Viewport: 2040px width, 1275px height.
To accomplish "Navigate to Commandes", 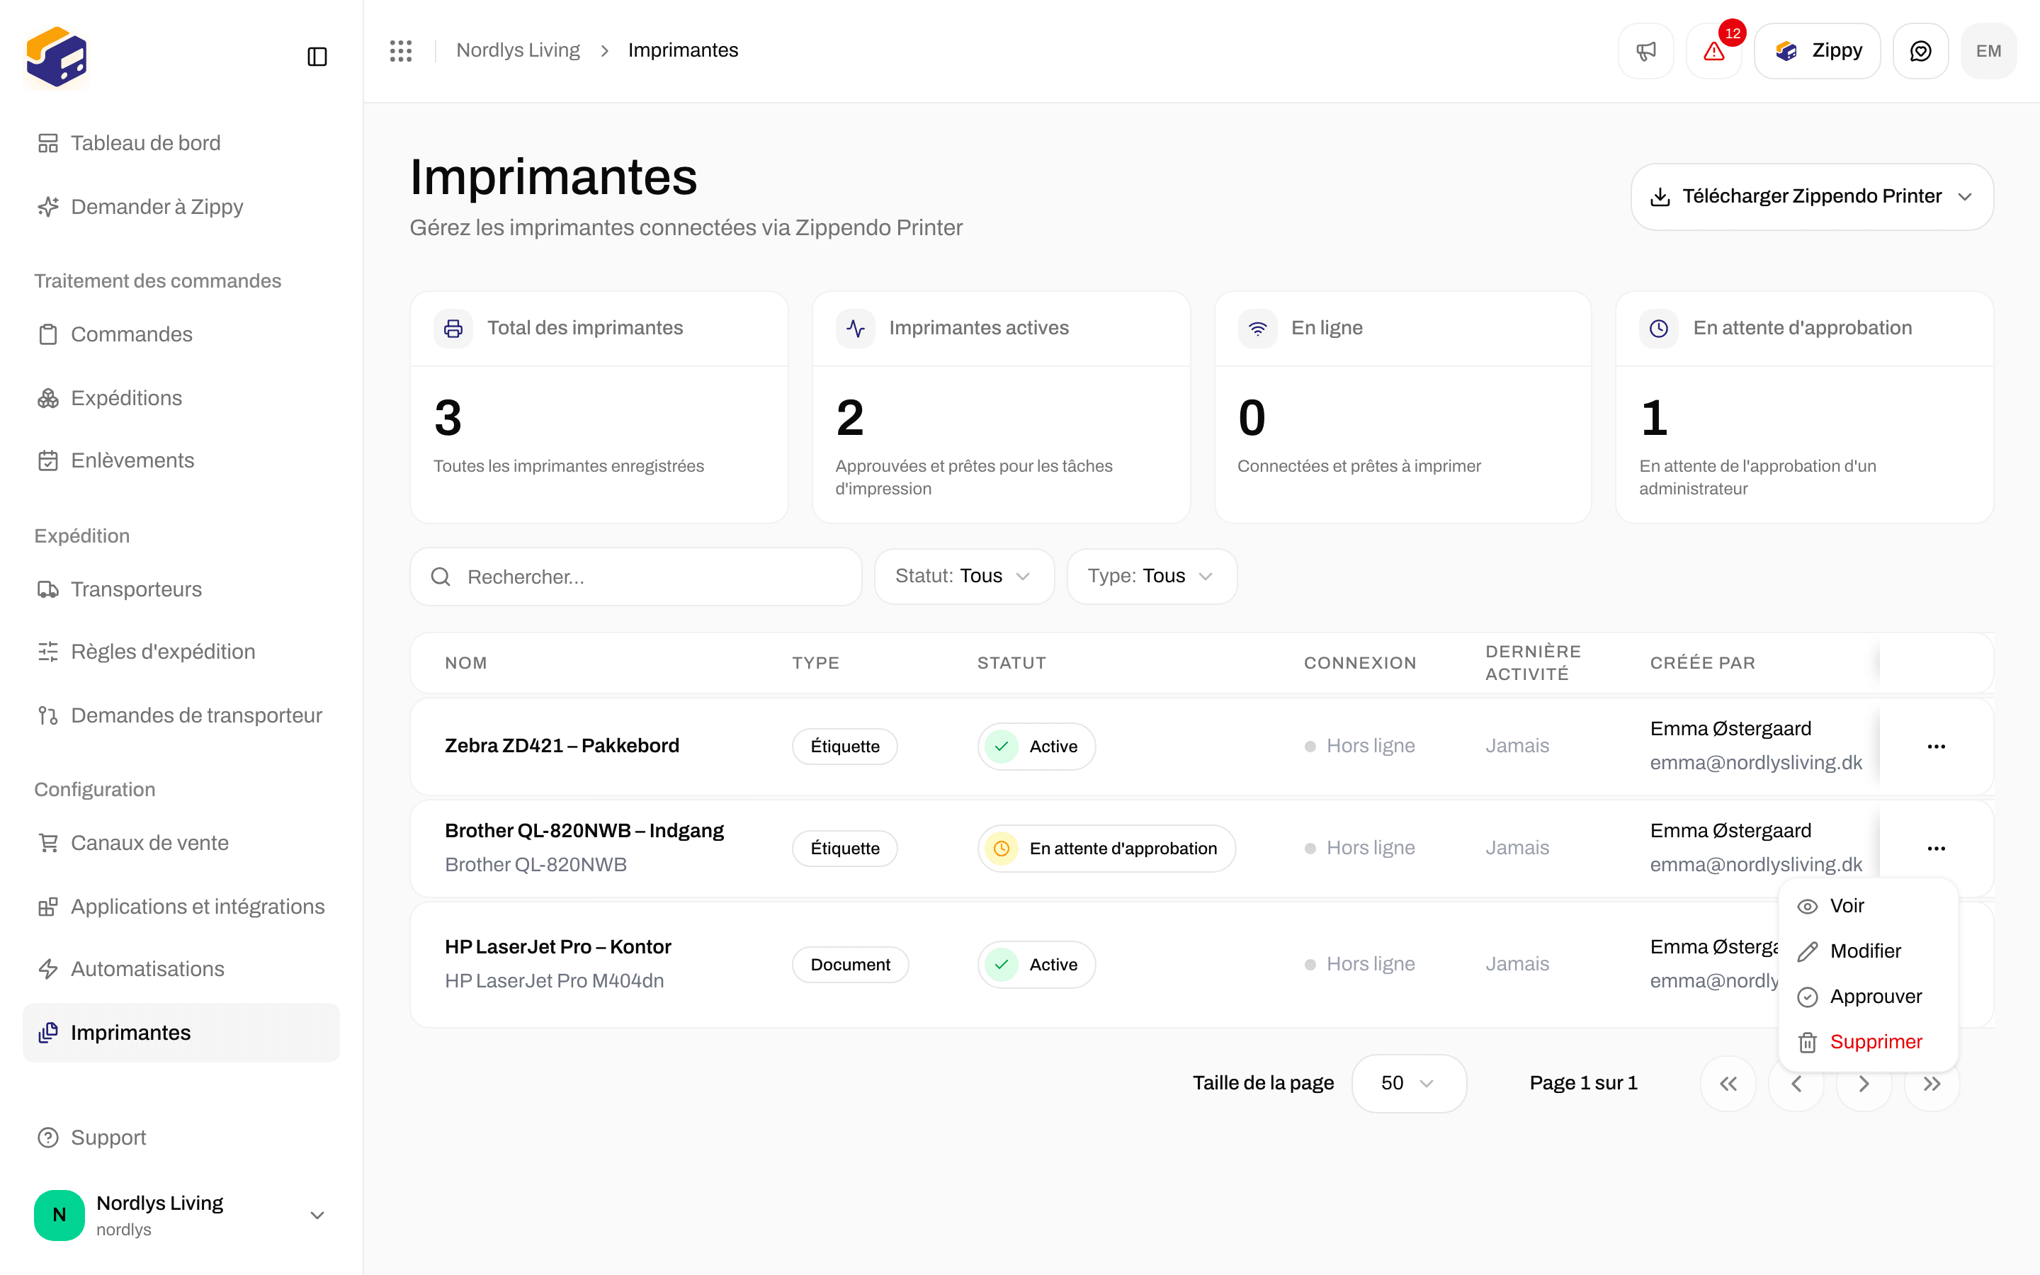I will click(181, 335).
